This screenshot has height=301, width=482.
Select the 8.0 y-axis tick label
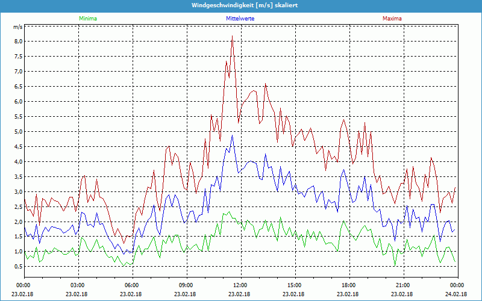[x=18, y=42]
